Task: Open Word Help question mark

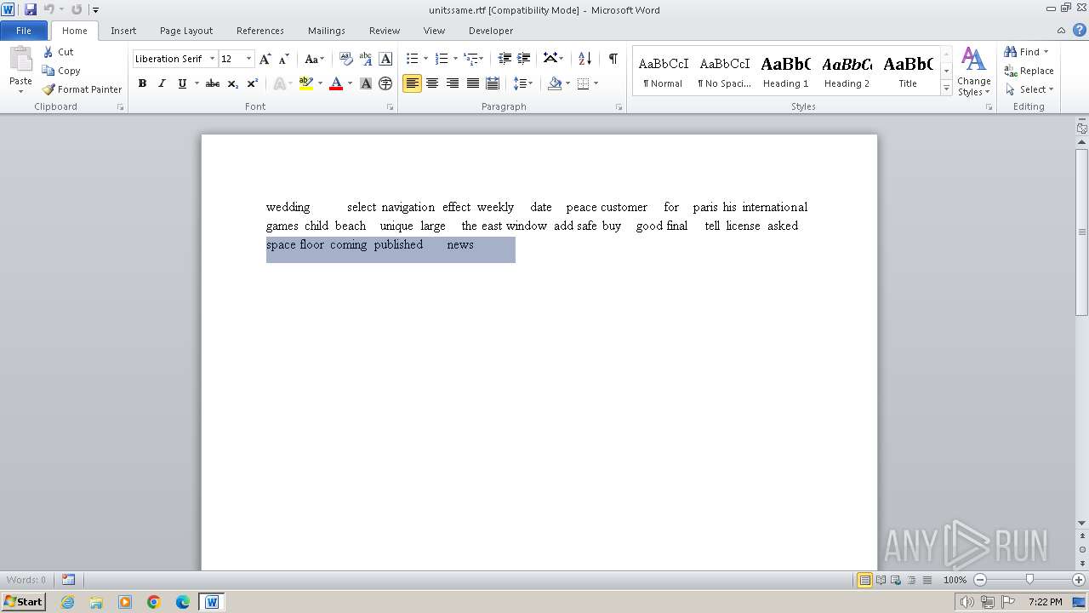Action: pyautogui.click(x=1080, y=30)
